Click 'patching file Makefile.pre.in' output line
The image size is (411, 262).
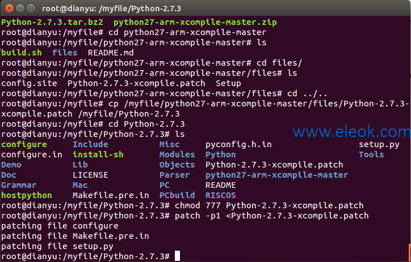pos(76,236)
